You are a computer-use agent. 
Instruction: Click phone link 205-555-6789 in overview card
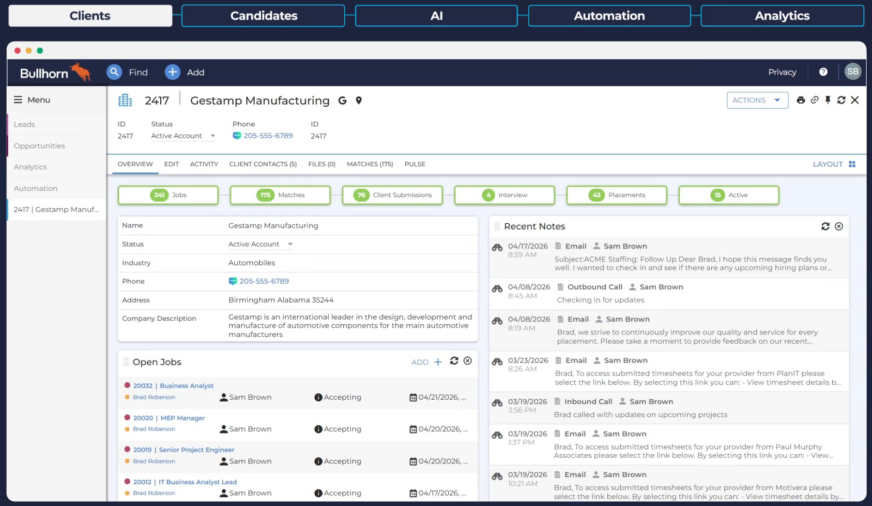[x=264, y=281]
